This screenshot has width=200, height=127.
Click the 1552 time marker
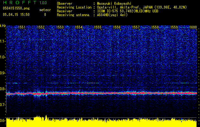[x=41, y=27]
